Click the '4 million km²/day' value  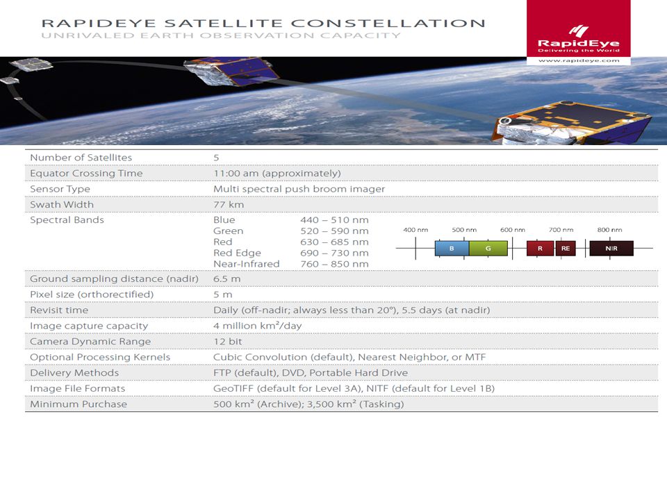pyautogui.click(x=257, y=326)
